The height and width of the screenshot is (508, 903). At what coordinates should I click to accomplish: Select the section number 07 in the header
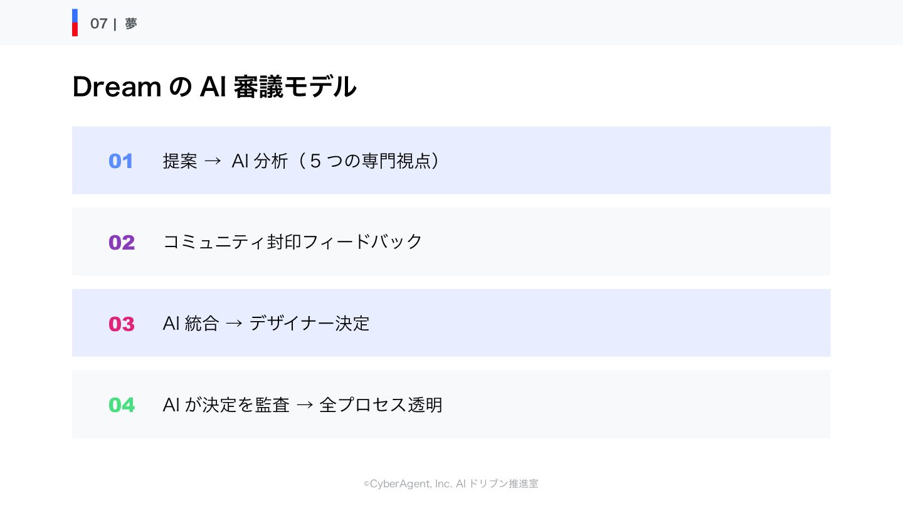pos(98,24)
